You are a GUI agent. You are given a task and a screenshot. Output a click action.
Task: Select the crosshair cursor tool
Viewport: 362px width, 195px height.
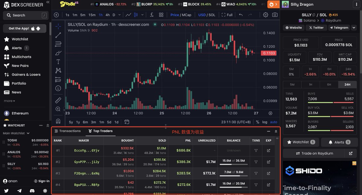pyautogui.click(x=58, y=26)
